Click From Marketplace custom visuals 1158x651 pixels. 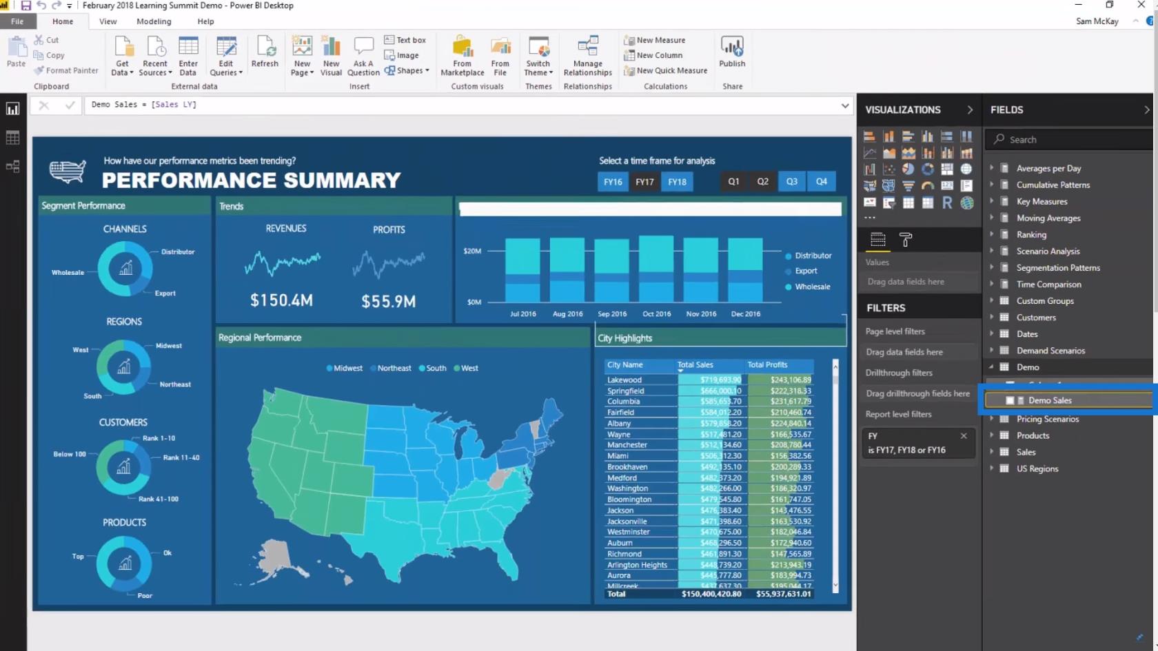coord(462,55)
